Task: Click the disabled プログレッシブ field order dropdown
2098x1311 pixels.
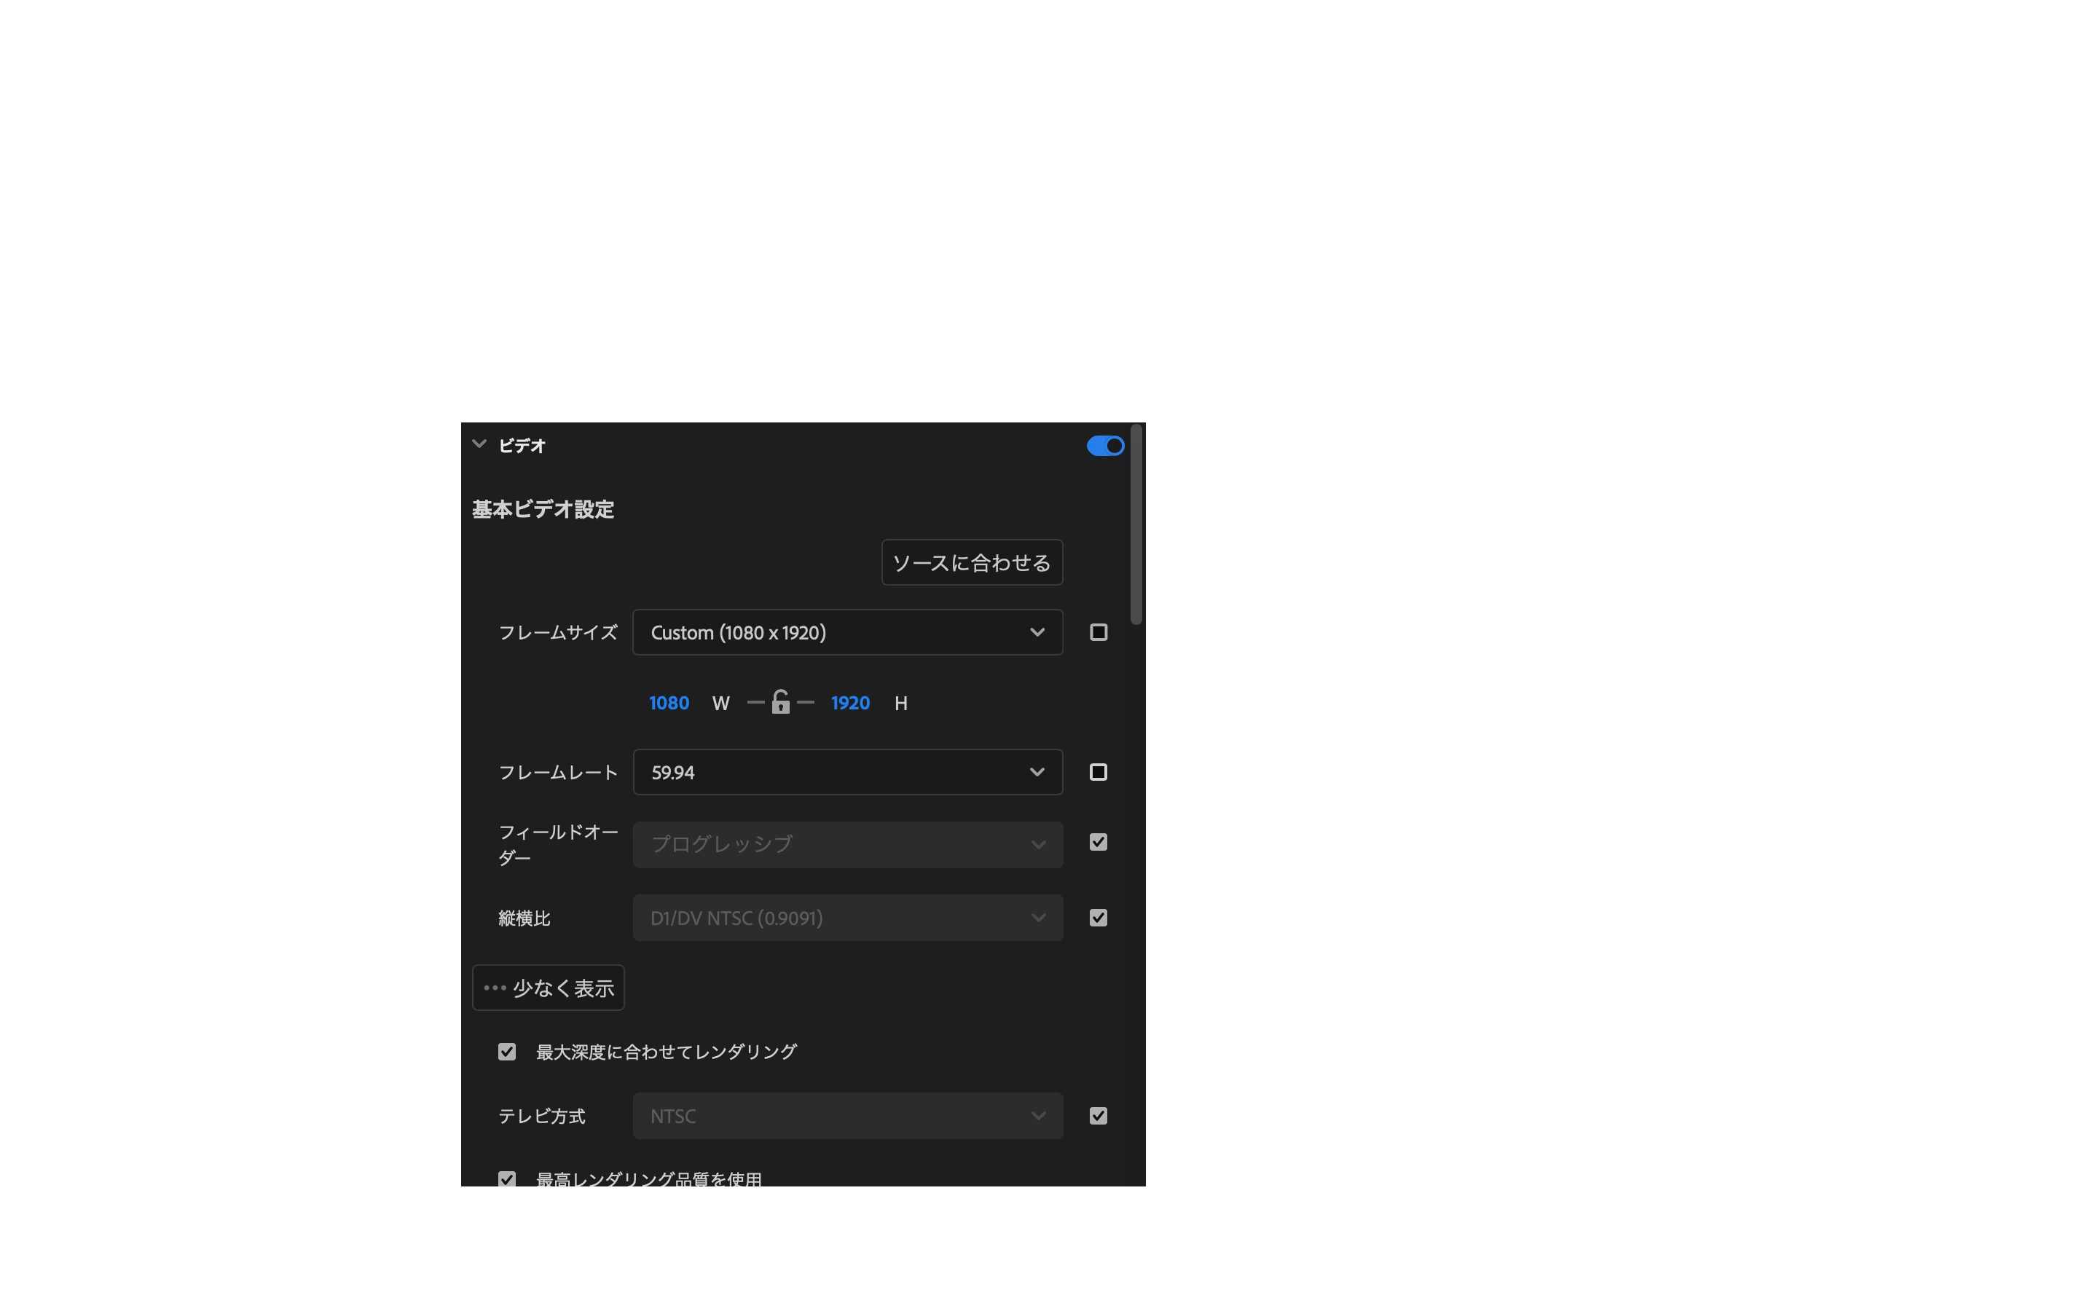Action: [847, 845]
